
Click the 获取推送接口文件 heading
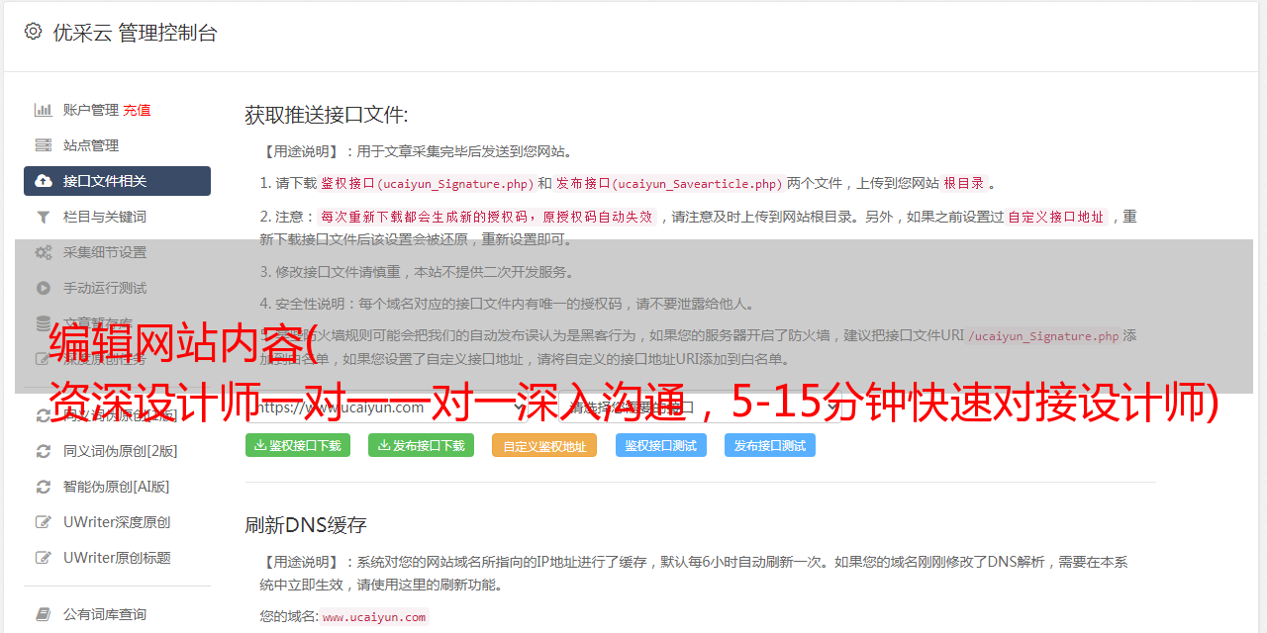click(x=327, y=115)
